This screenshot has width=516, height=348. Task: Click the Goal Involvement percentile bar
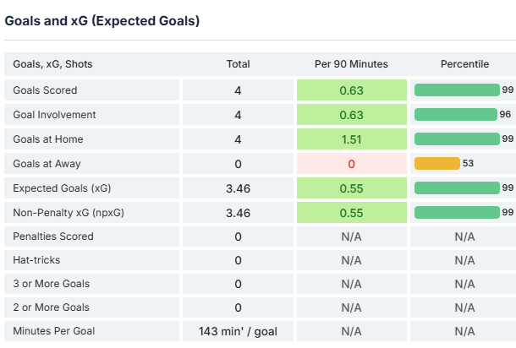456,115
